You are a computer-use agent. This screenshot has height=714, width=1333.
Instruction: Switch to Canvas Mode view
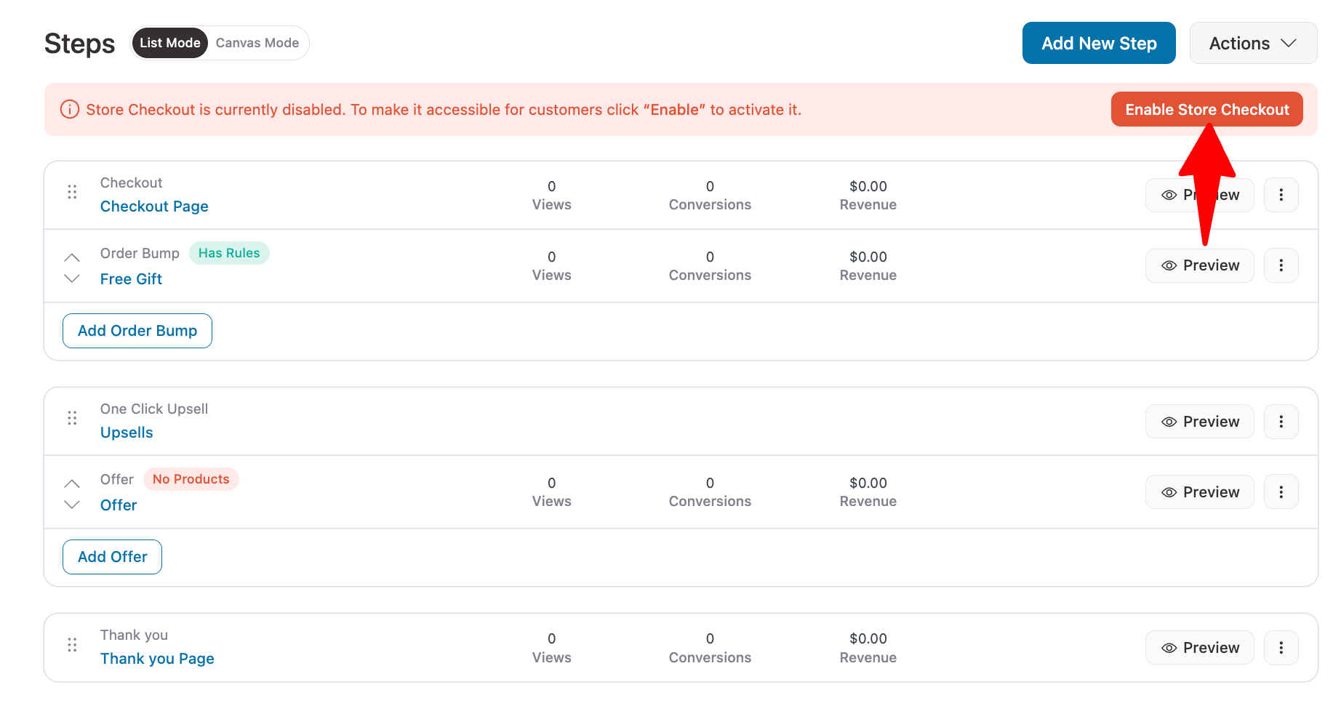click(257, 43)
